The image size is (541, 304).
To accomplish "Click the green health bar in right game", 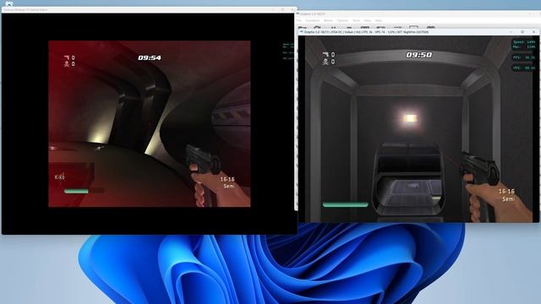I will point(346,204).
